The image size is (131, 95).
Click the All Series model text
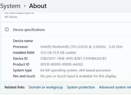coord(11,17)
